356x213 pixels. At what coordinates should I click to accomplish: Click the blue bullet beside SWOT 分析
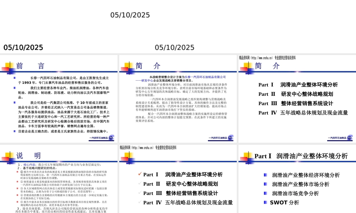pos(266,202)
